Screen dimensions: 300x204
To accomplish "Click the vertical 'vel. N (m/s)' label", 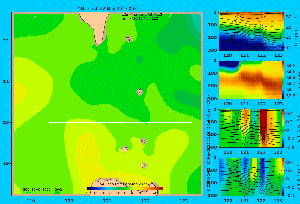I will point(298,129).
